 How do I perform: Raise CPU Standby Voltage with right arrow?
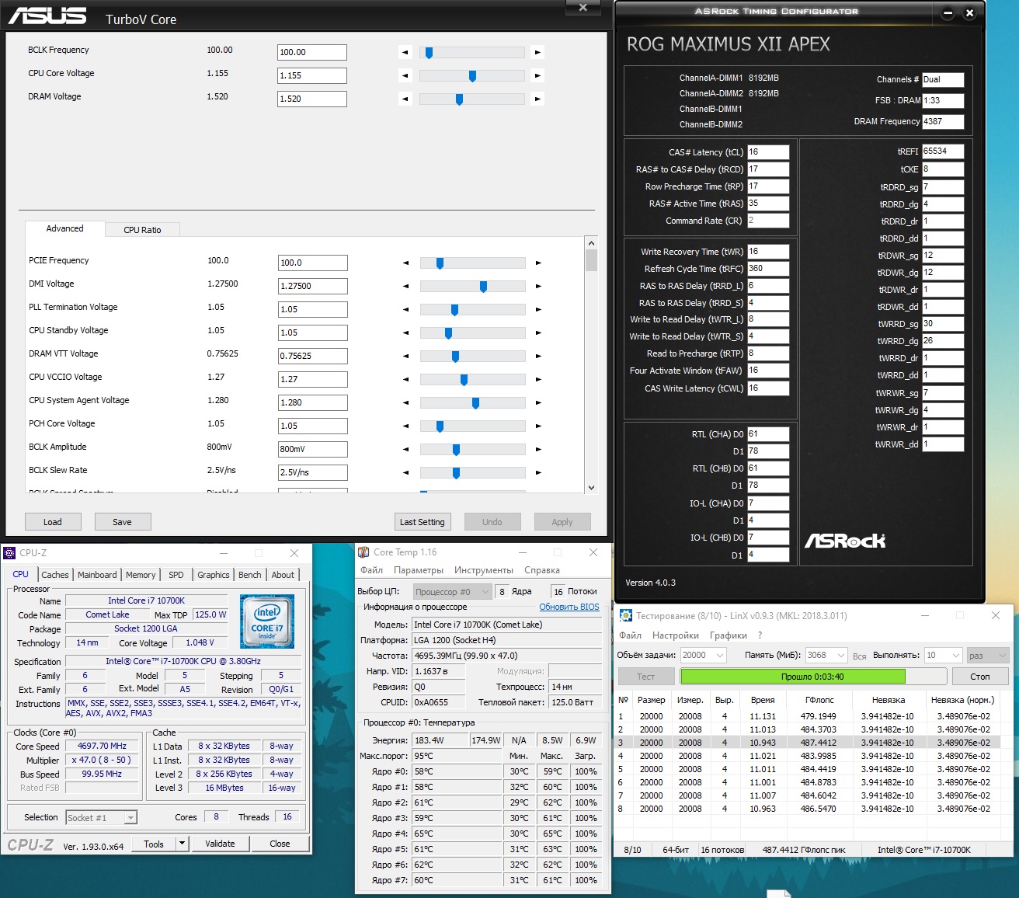tap(538, 333)
